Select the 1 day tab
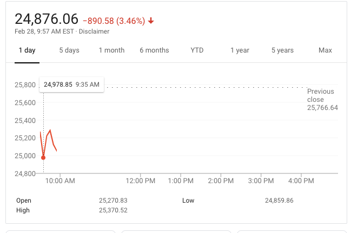Screen dimensions: 351x233 pyautogui.click(x=27, y=50)
